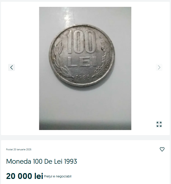
Task: Click the Prețul e negociabil label
Action: click(x=58, y=176)
